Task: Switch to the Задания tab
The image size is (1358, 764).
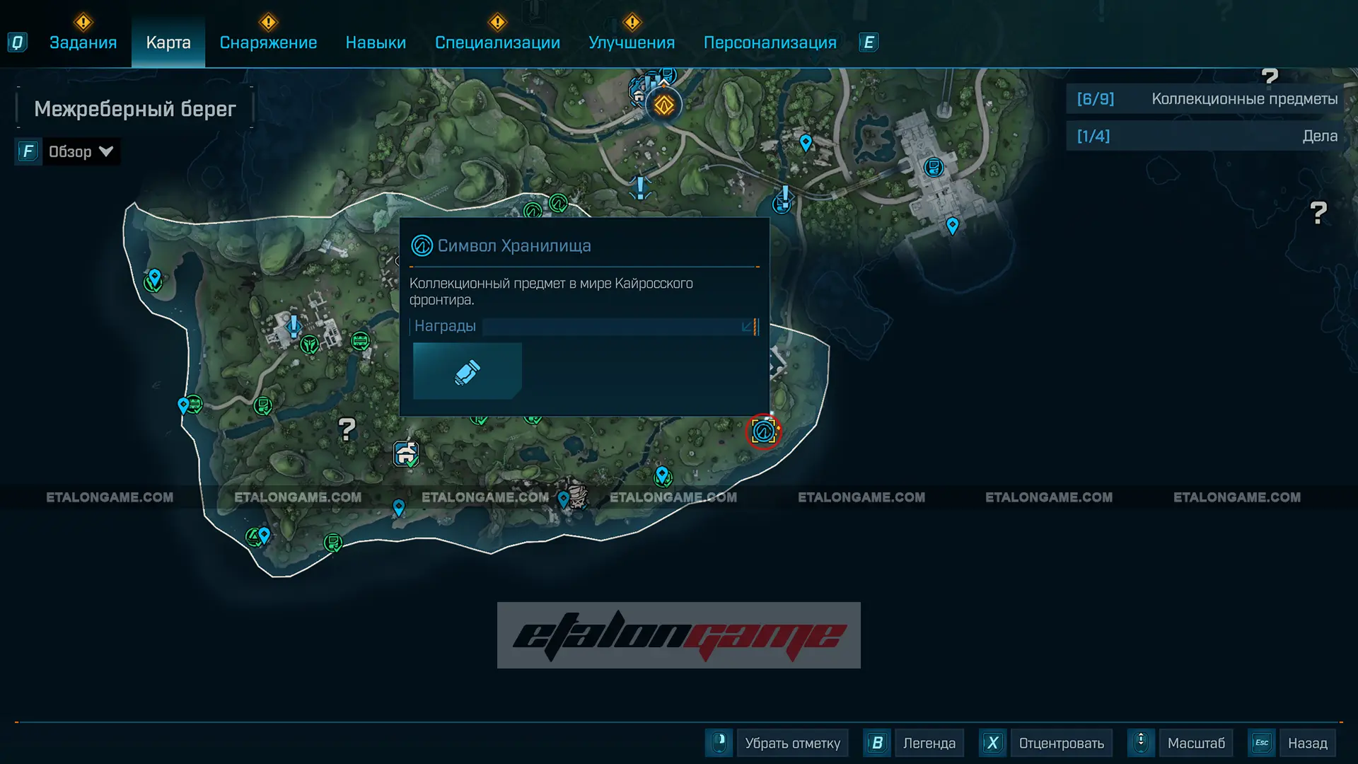Action: (x=83, y=42)
